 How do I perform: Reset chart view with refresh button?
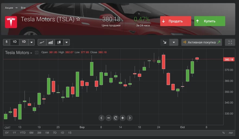click(x=115, y=118)
